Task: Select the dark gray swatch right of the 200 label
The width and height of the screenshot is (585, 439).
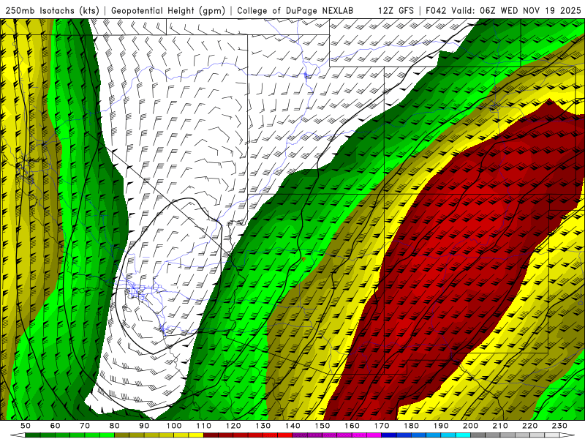Action: tap(478, 435)
